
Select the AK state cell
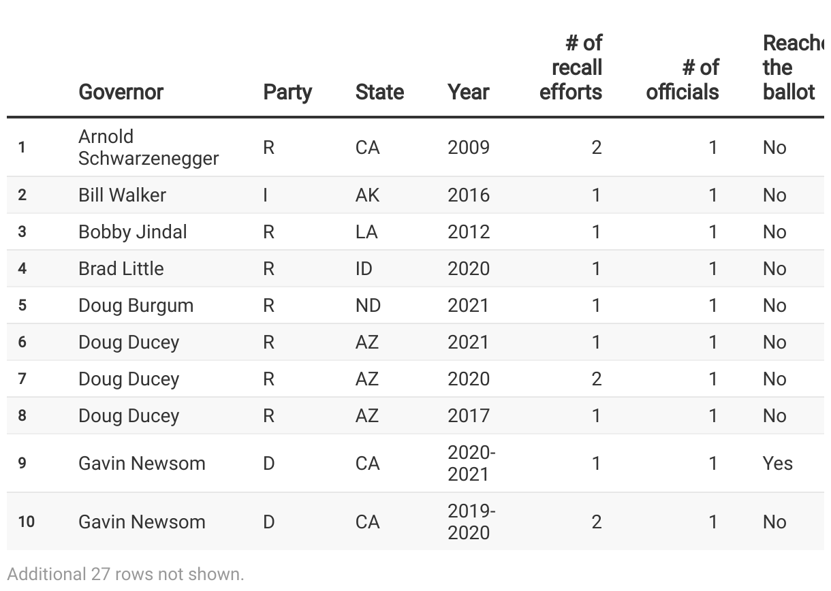click(366, 195)
